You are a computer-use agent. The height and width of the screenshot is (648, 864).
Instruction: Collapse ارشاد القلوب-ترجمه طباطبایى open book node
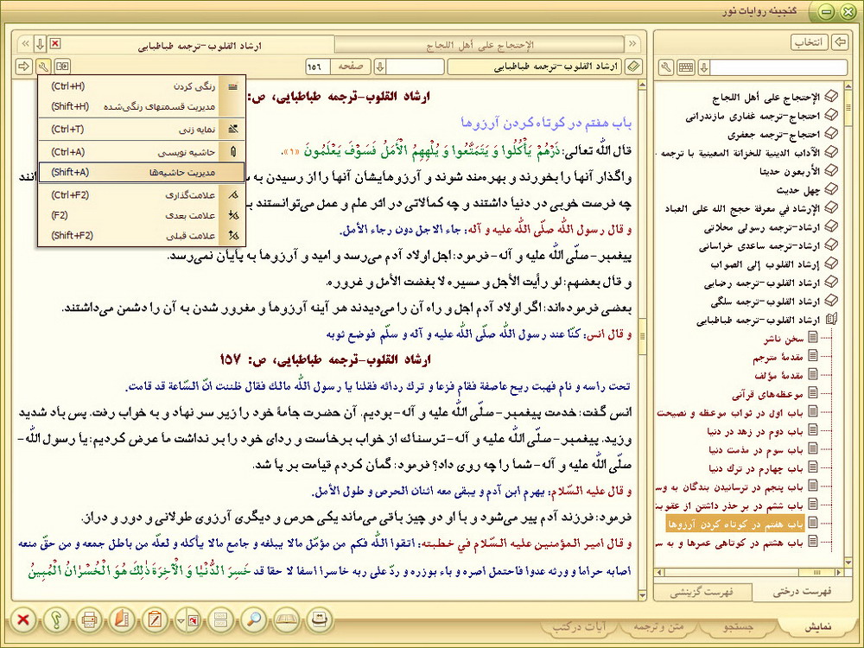pyautogui.click(x=832, y=320)
